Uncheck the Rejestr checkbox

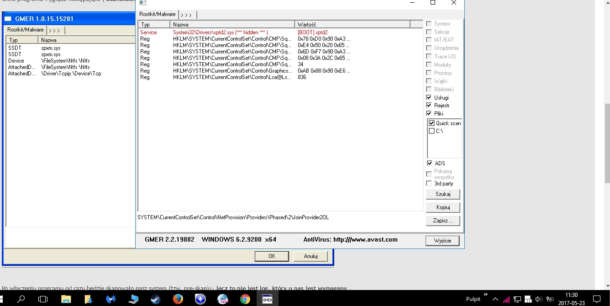[x=429, y=106]
